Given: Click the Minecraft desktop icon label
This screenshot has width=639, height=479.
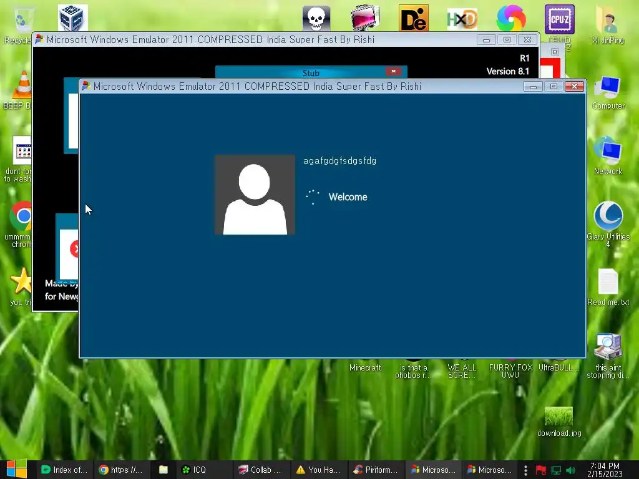Looking at the screenshot, I should click(365, 368).
